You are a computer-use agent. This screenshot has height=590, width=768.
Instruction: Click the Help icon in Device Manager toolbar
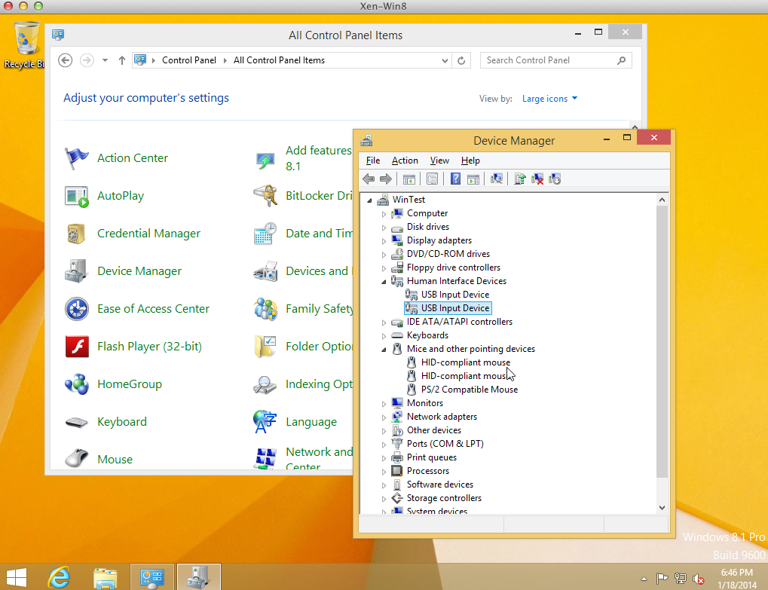[455, 179]
